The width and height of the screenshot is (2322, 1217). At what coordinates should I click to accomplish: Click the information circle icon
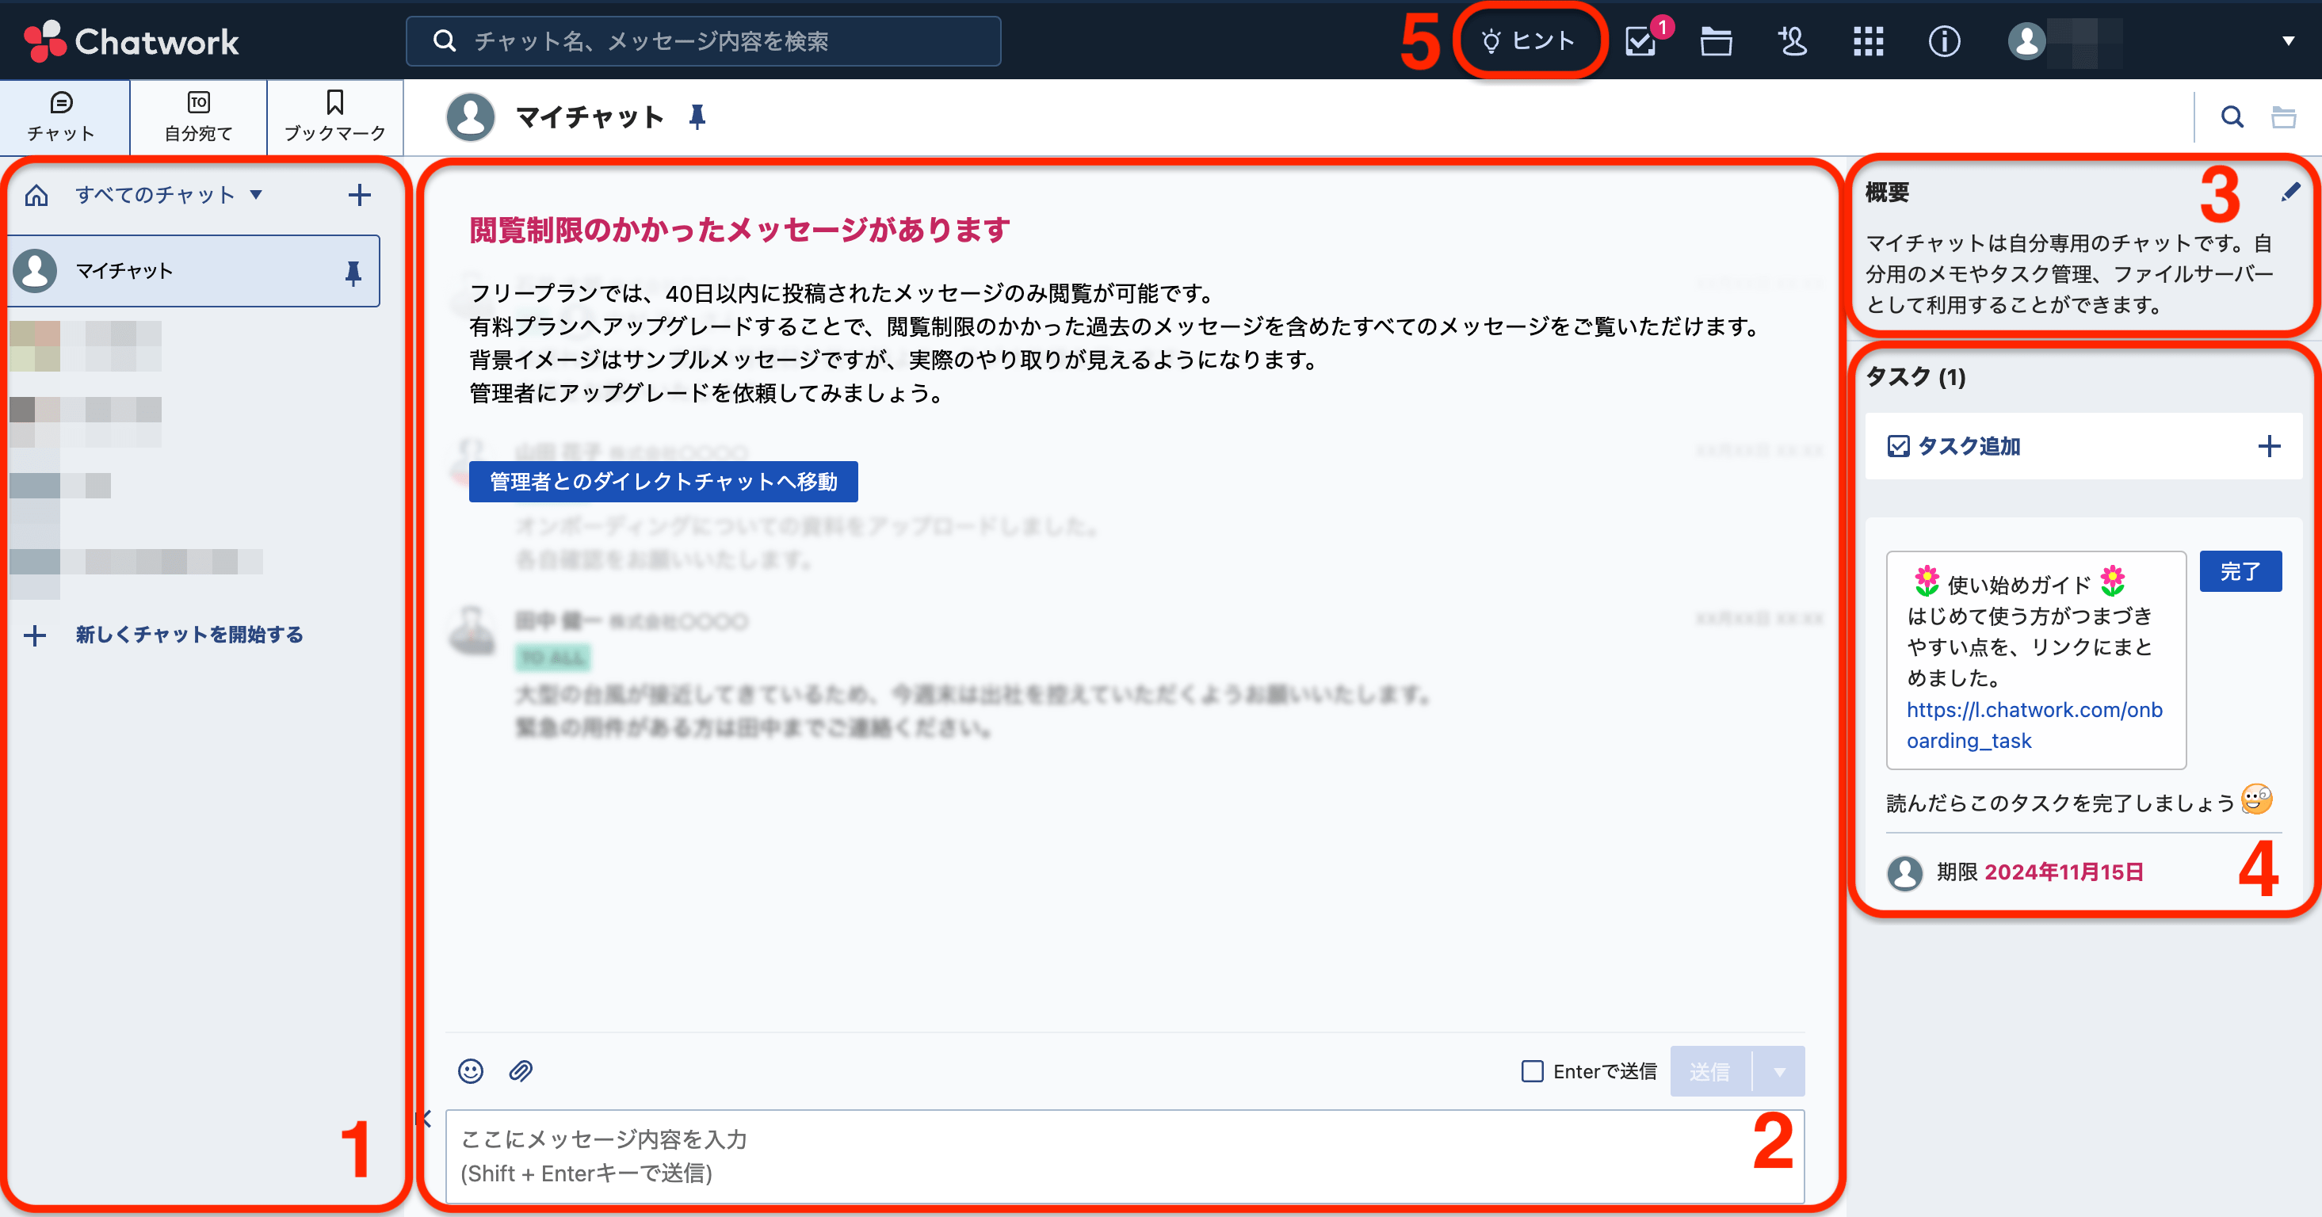(x=1944, y=41)
